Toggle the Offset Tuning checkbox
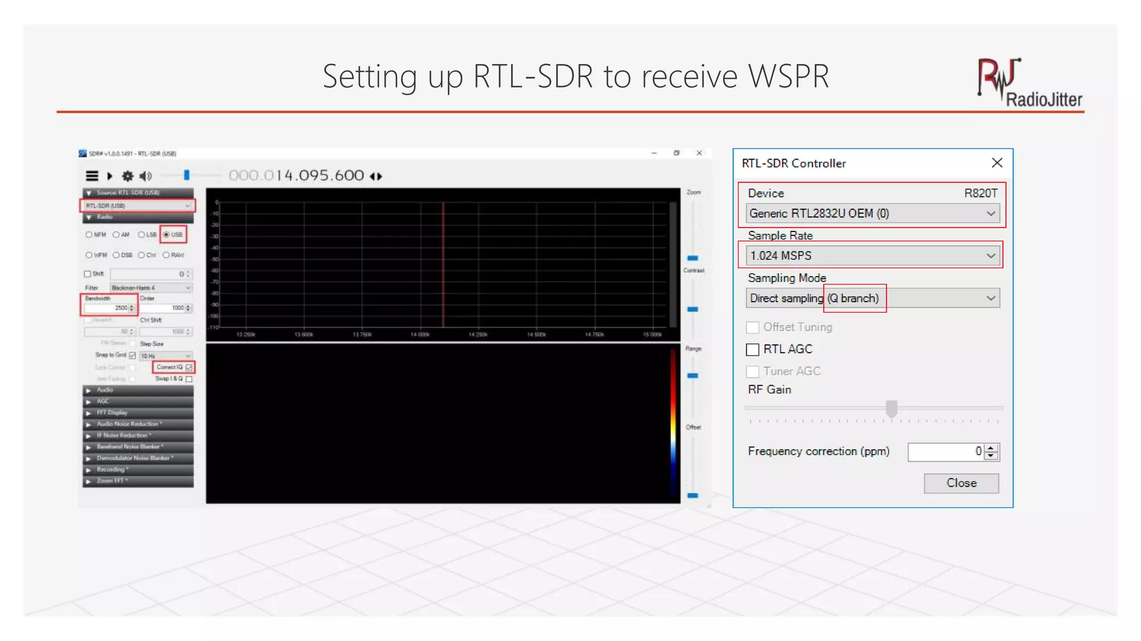Viewport: 1141px width, 641px height. (753, 327)
